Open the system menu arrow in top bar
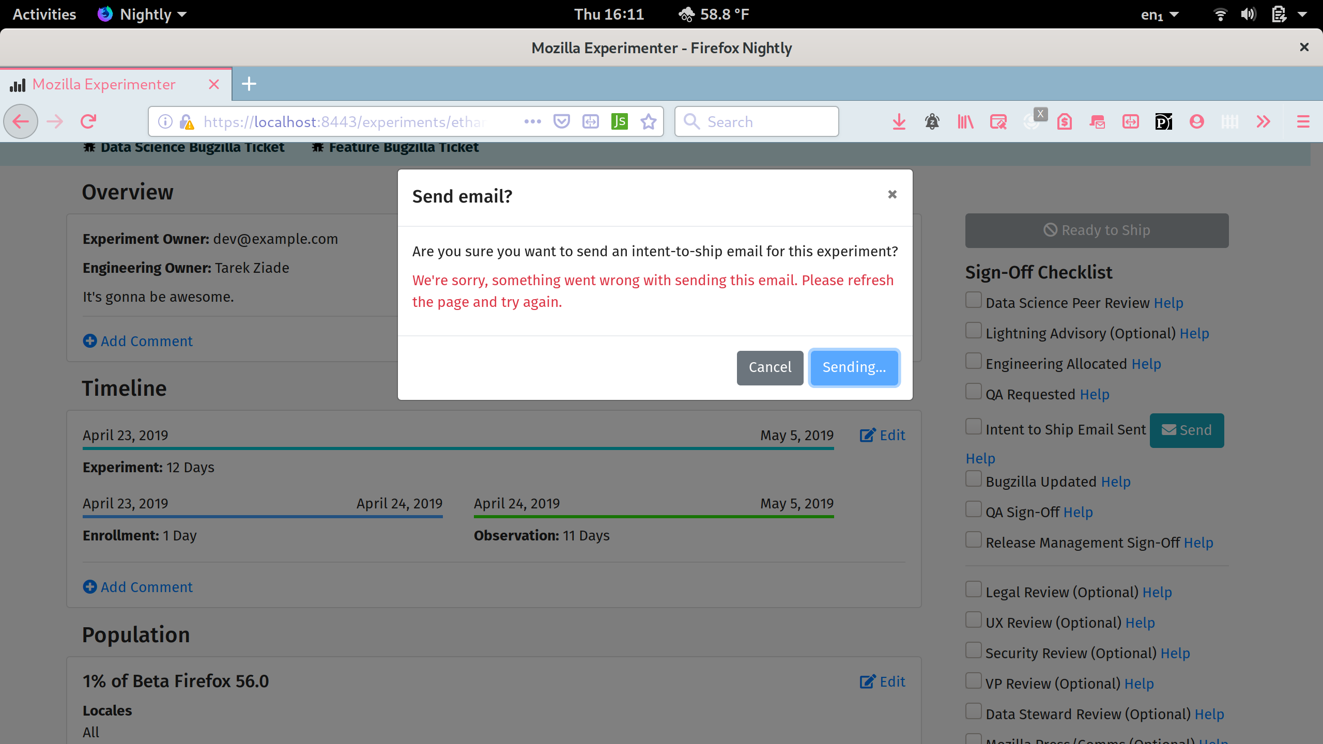This screenshot has height=744, width=1323. coord(1302,14)
